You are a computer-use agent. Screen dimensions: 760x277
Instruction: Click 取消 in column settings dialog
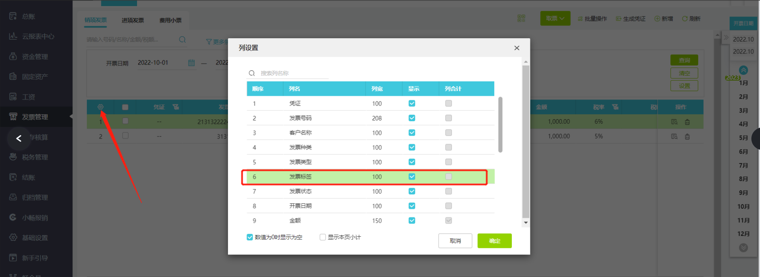click(455, 241)
